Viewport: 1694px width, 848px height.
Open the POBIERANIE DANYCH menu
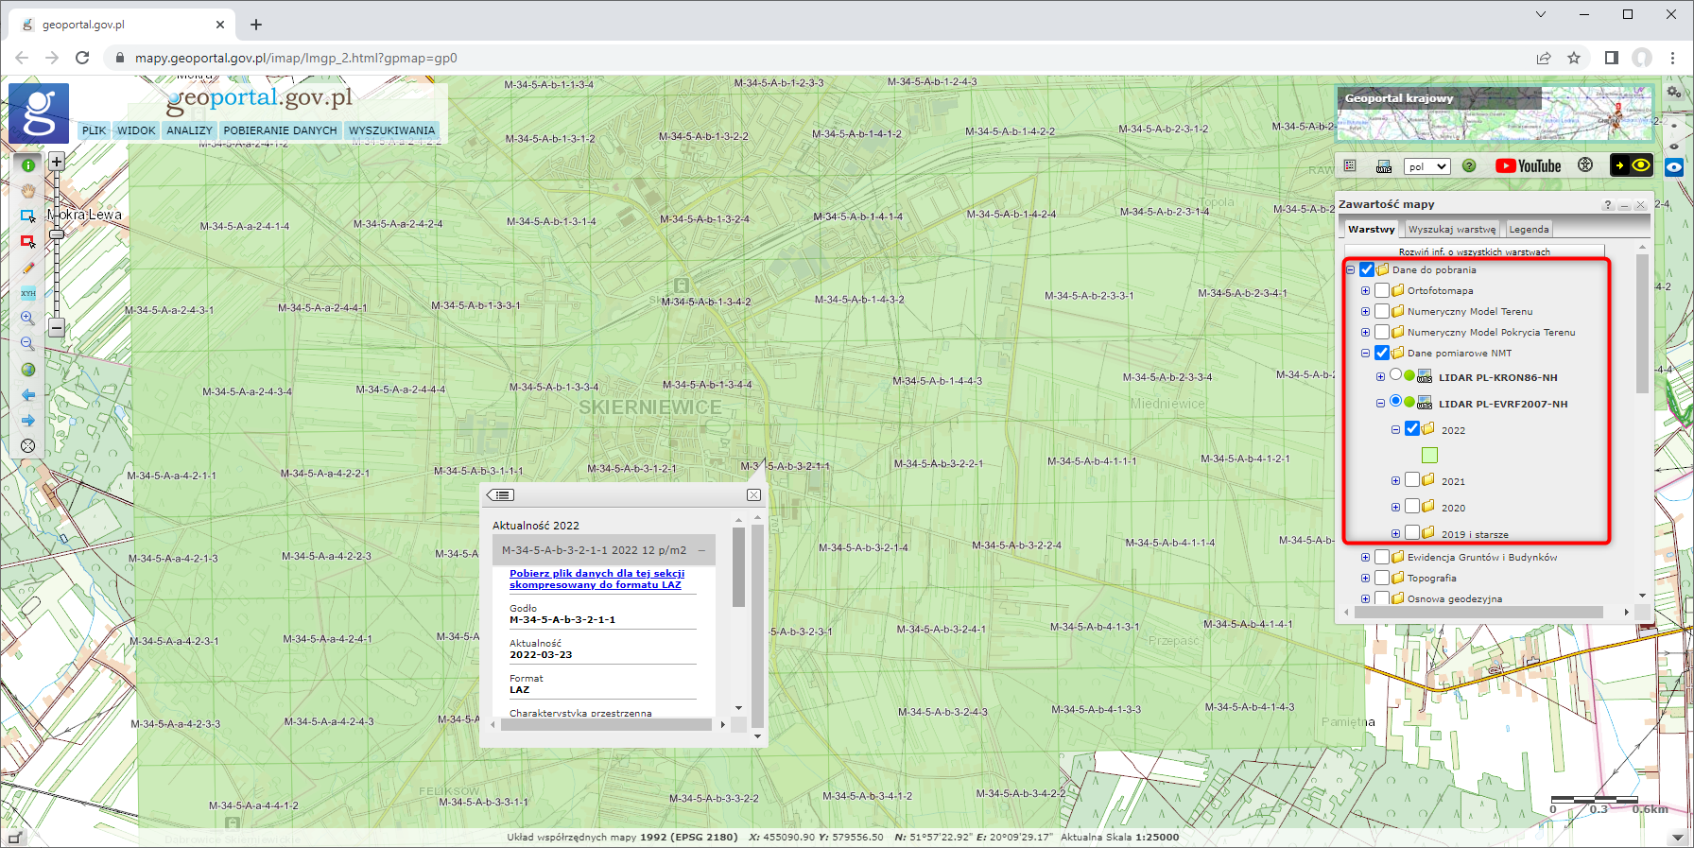280,130
